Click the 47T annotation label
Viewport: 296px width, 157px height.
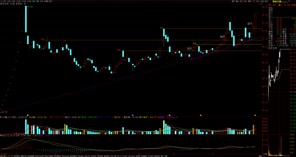(x=250, y=24)
